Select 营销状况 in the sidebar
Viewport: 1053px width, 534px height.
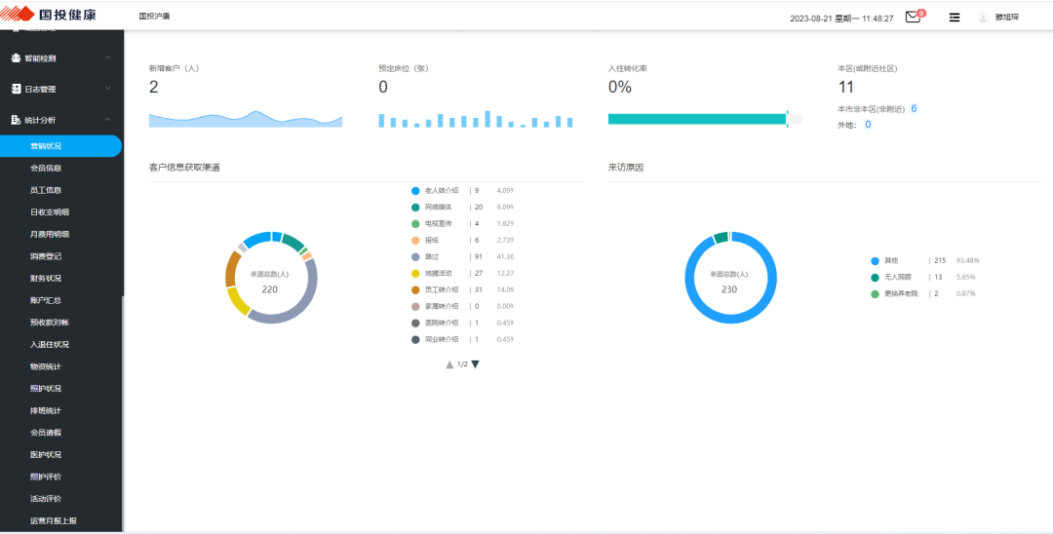pos(60,145)
